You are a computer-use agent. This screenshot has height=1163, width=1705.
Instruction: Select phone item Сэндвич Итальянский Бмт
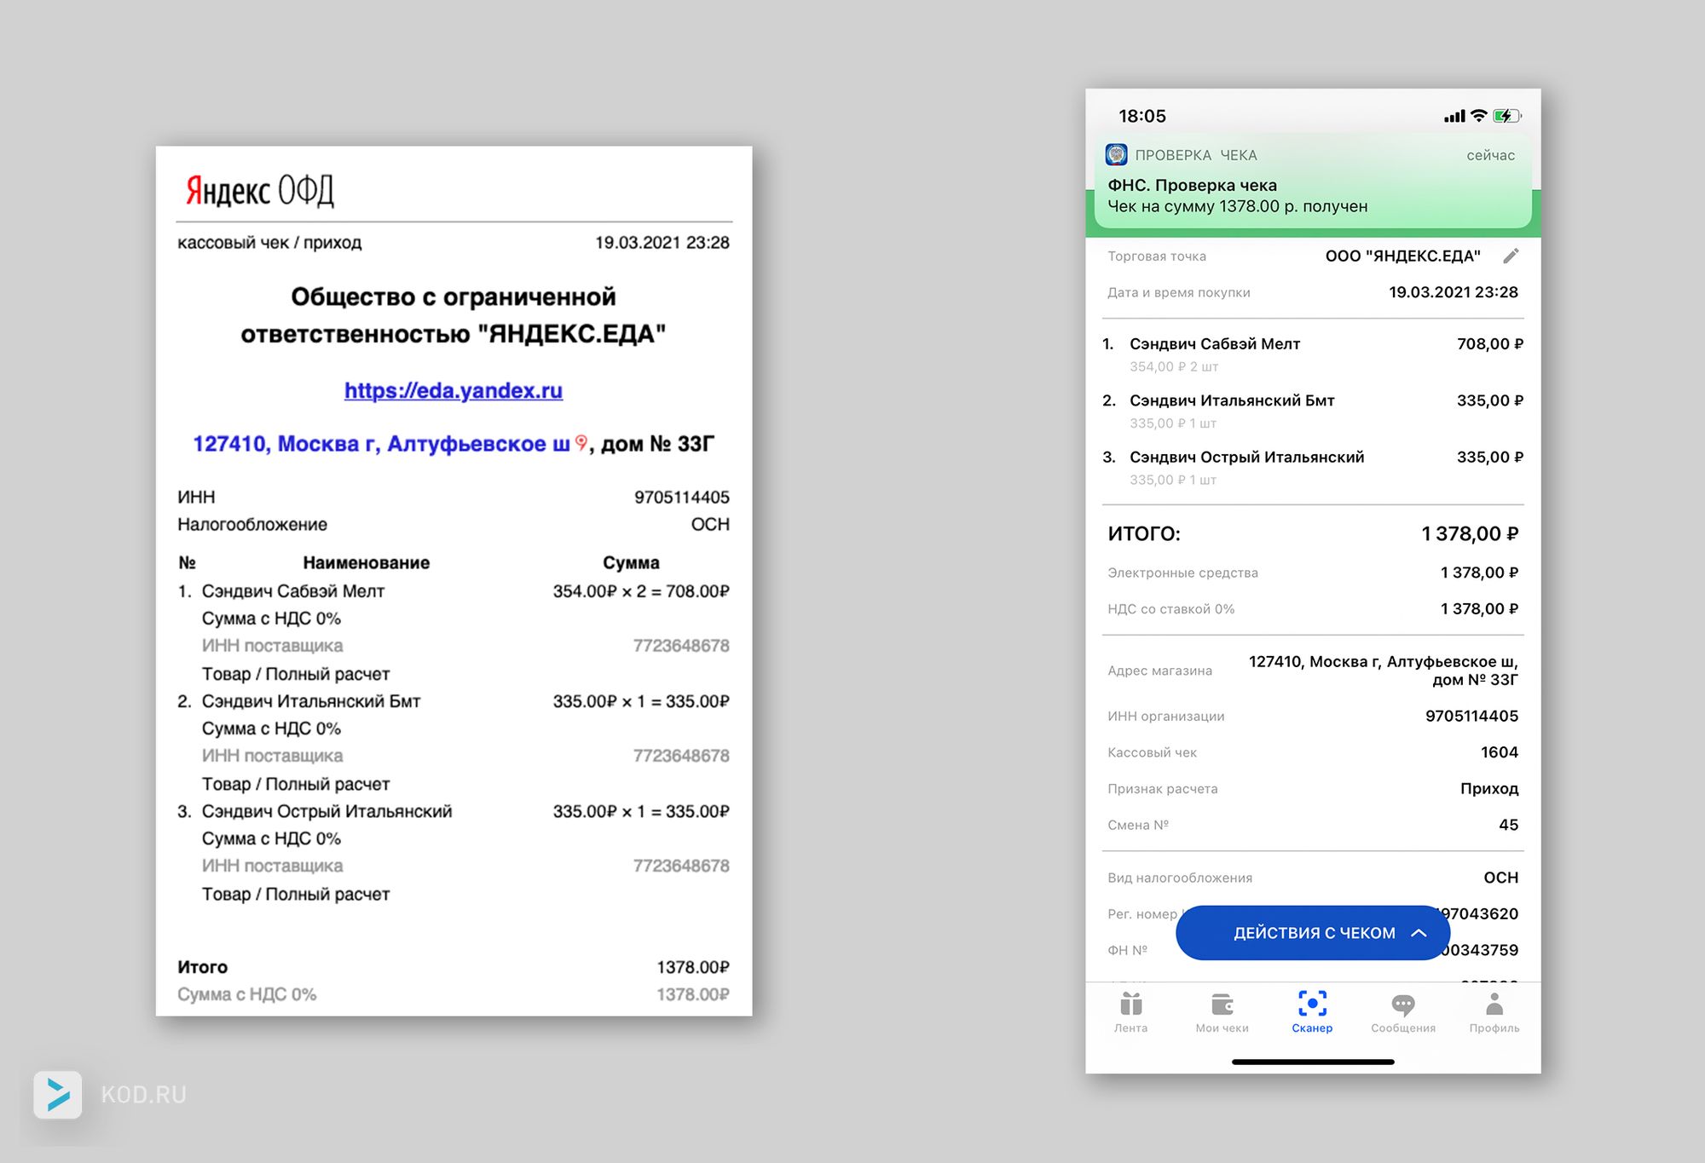point(1313,410)
